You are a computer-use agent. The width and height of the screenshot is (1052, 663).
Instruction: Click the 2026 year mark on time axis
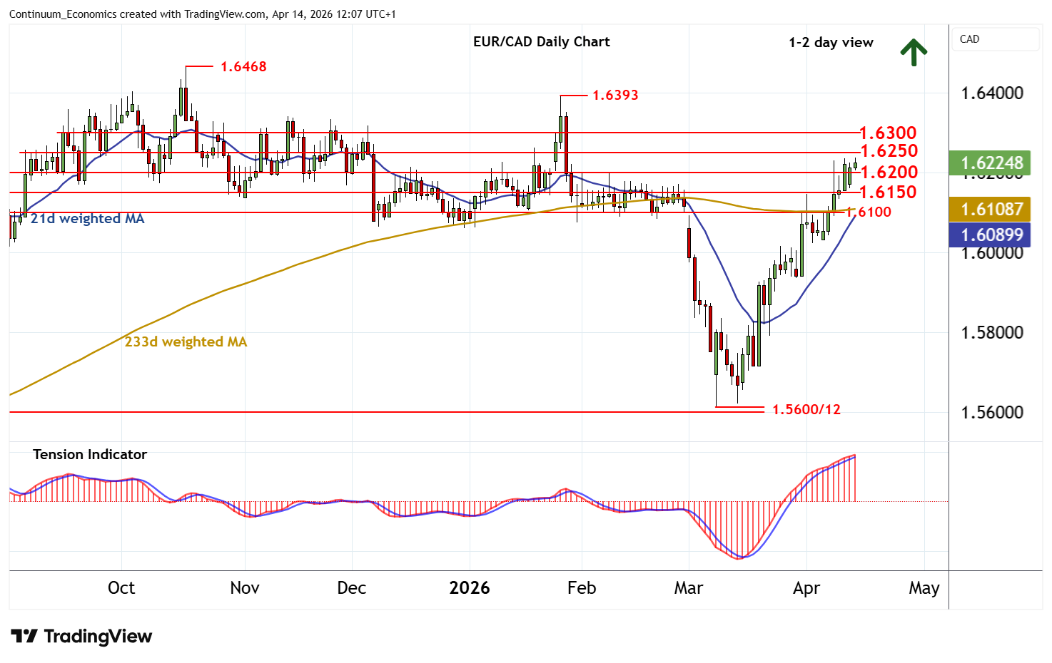[469, 587]
